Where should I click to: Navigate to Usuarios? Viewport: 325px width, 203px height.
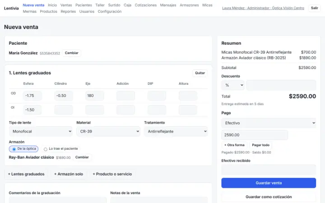coord(87,11)
